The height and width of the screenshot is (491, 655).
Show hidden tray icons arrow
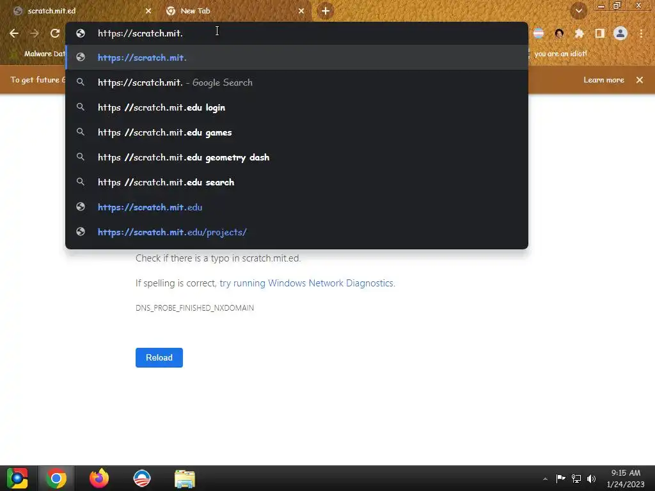(545, 479)
